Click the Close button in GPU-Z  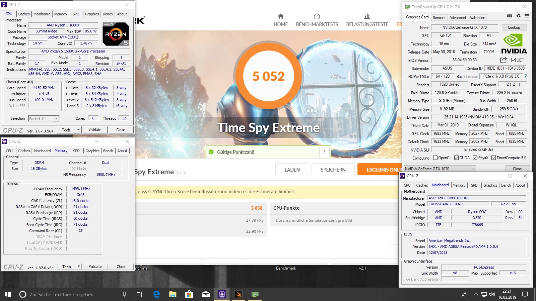point(517,169)
